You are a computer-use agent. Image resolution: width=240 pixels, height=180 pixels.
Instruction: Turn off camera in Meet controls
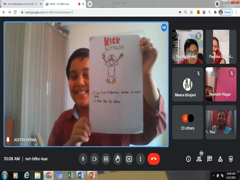click(95, 159)
